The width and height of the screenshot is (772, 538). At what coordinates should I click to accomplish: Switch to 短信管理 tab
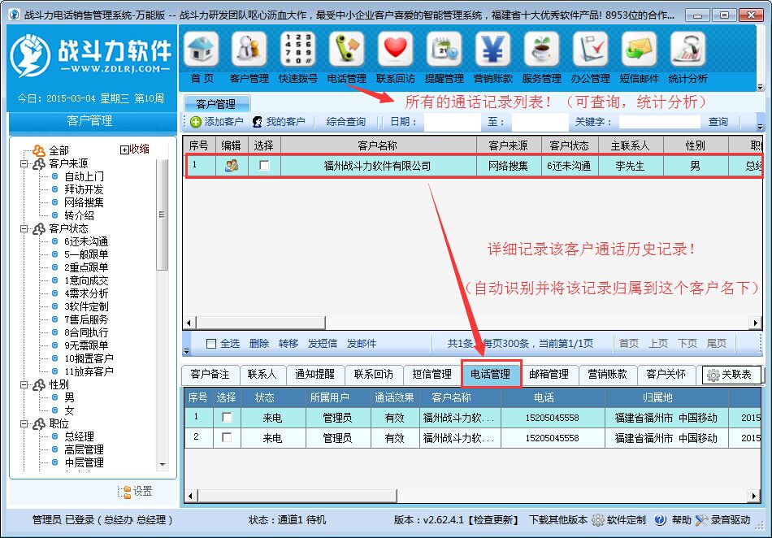tap(432, 375)
